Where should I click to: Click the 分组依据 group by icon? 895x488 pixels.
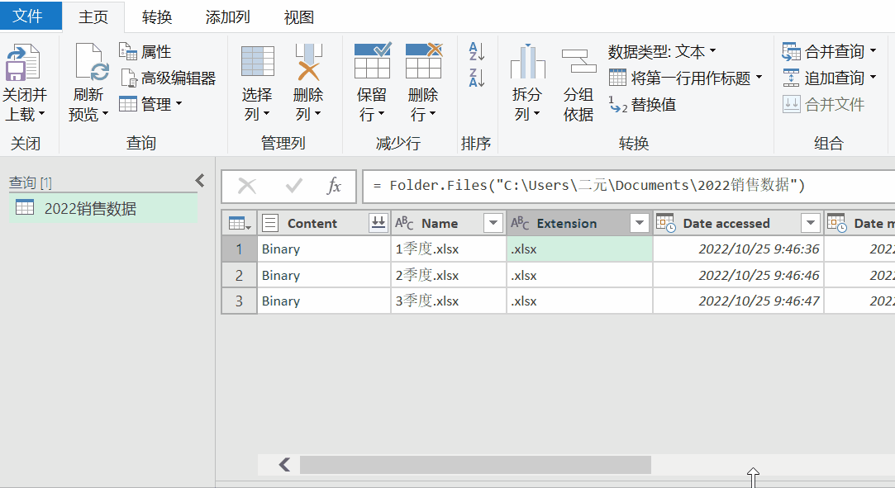click(x=578, y=62)
